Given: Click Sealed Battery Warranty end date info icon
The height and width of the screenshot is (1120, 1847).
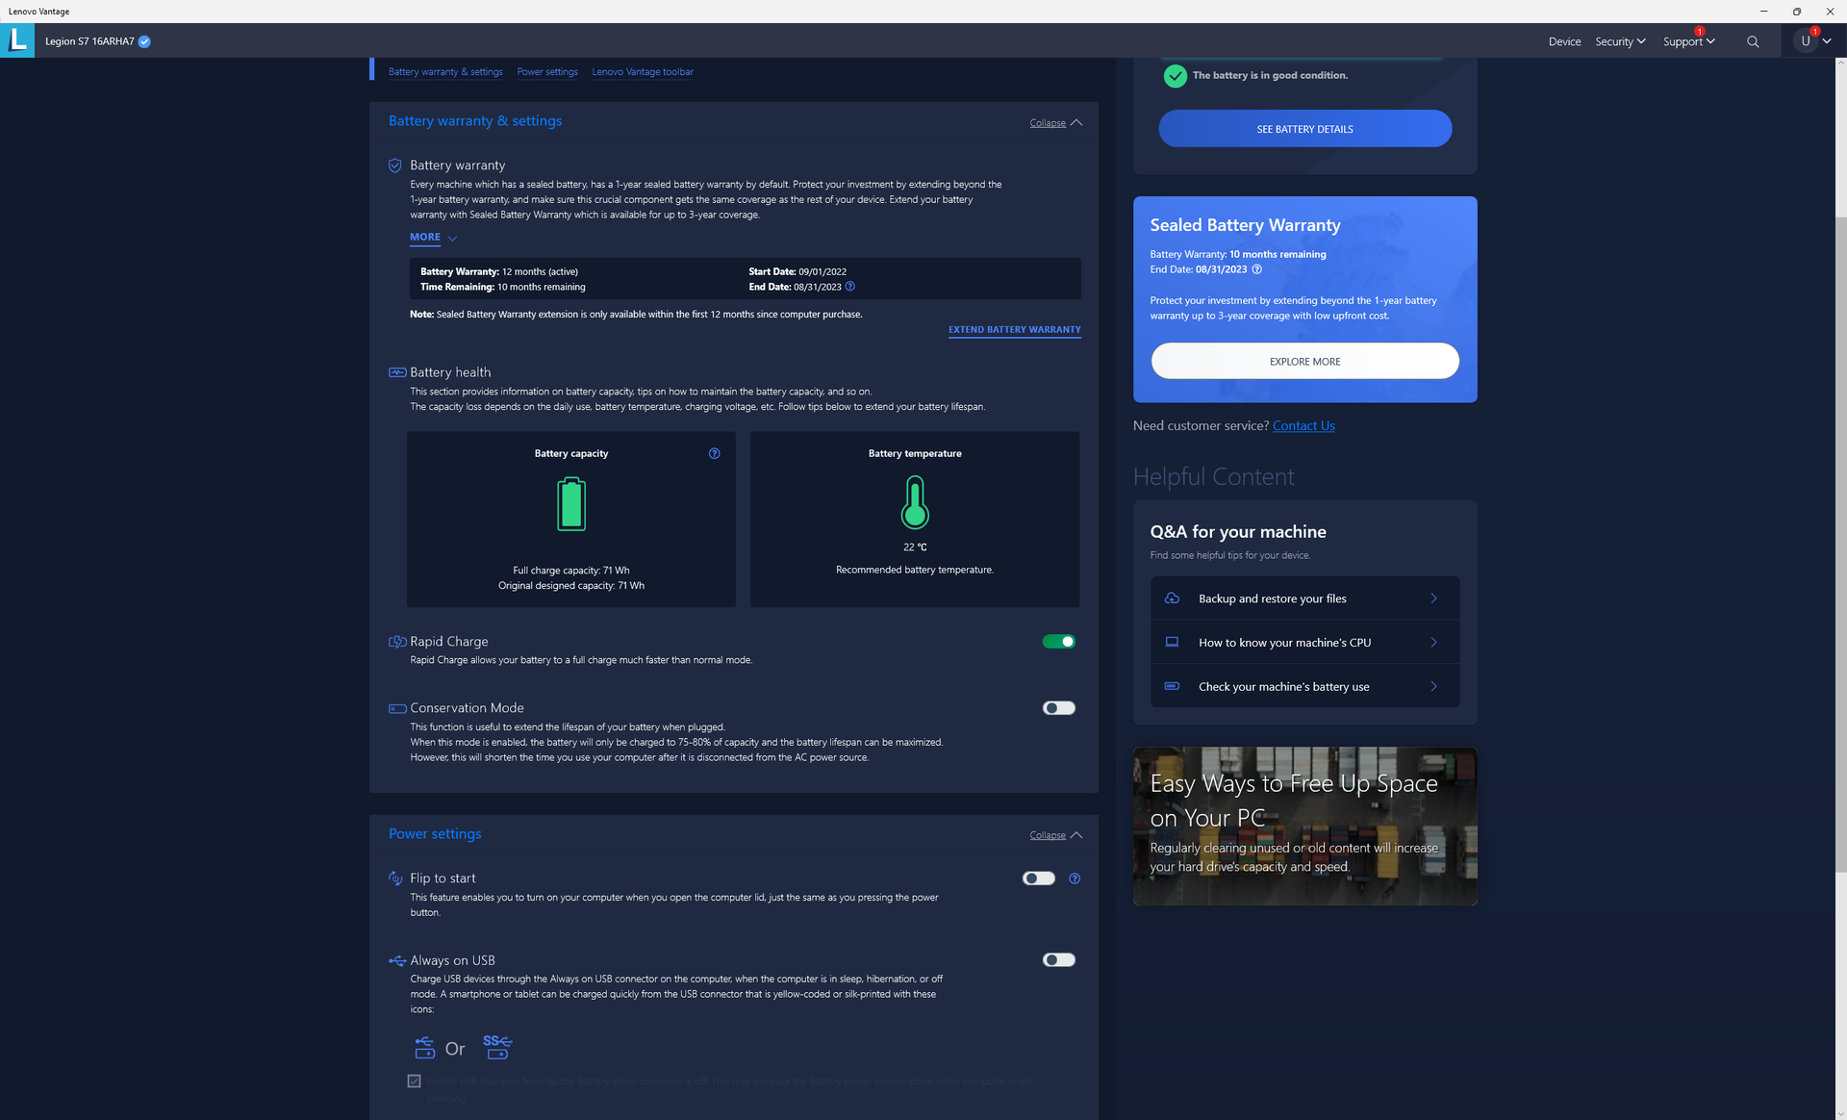Looking at the screenshot, I should point(1256,269).
